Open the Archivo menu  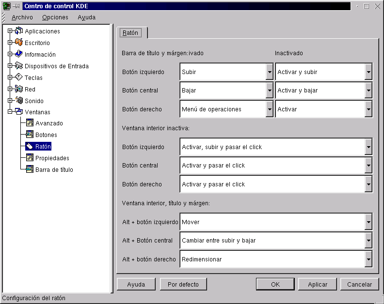coord(22,17)
